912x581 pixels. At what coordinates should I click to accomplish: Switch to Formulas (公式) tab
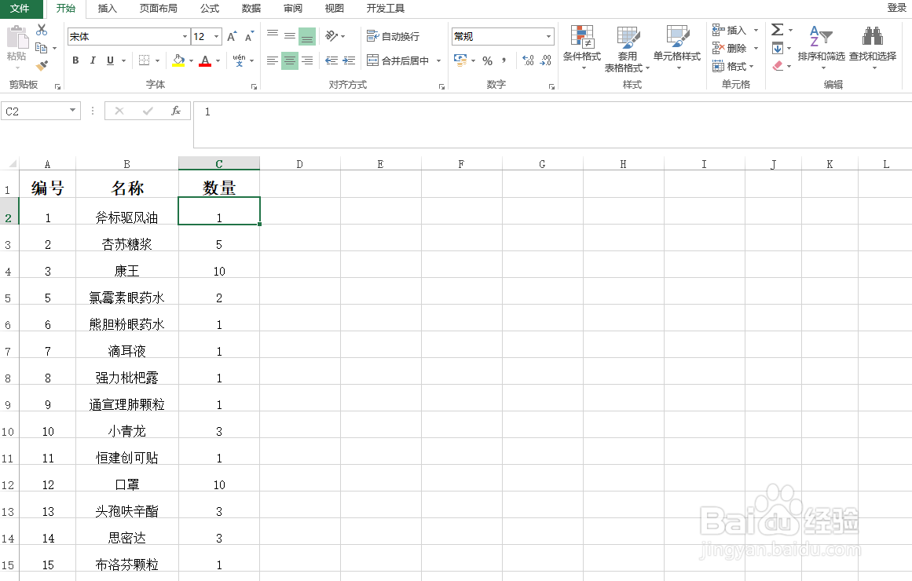210,8
